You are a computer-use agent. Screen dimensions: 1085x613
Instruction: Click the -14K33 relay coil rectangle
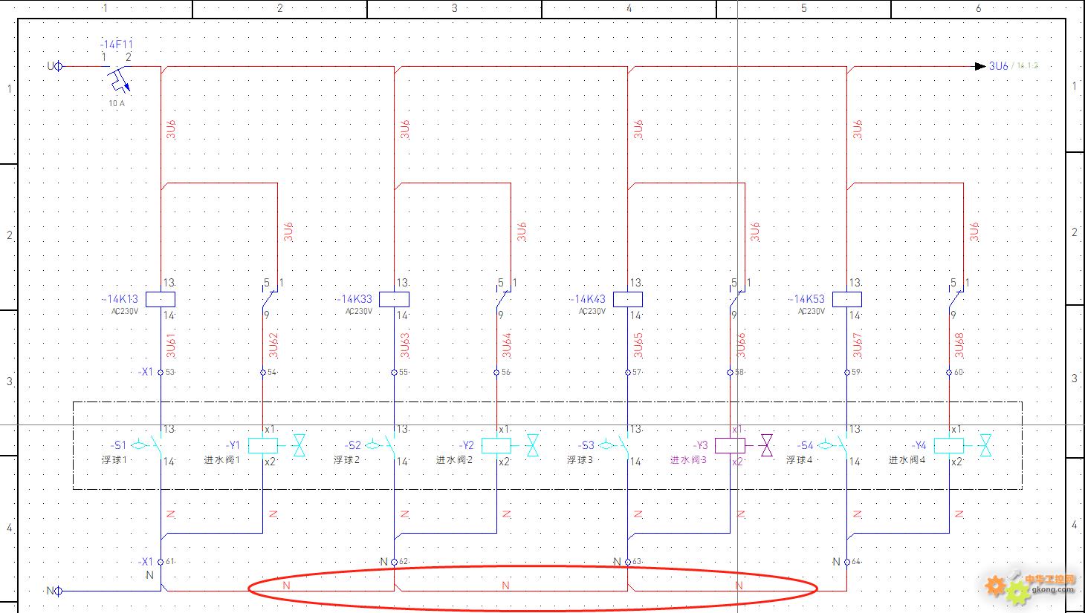(x=394, y=299)
